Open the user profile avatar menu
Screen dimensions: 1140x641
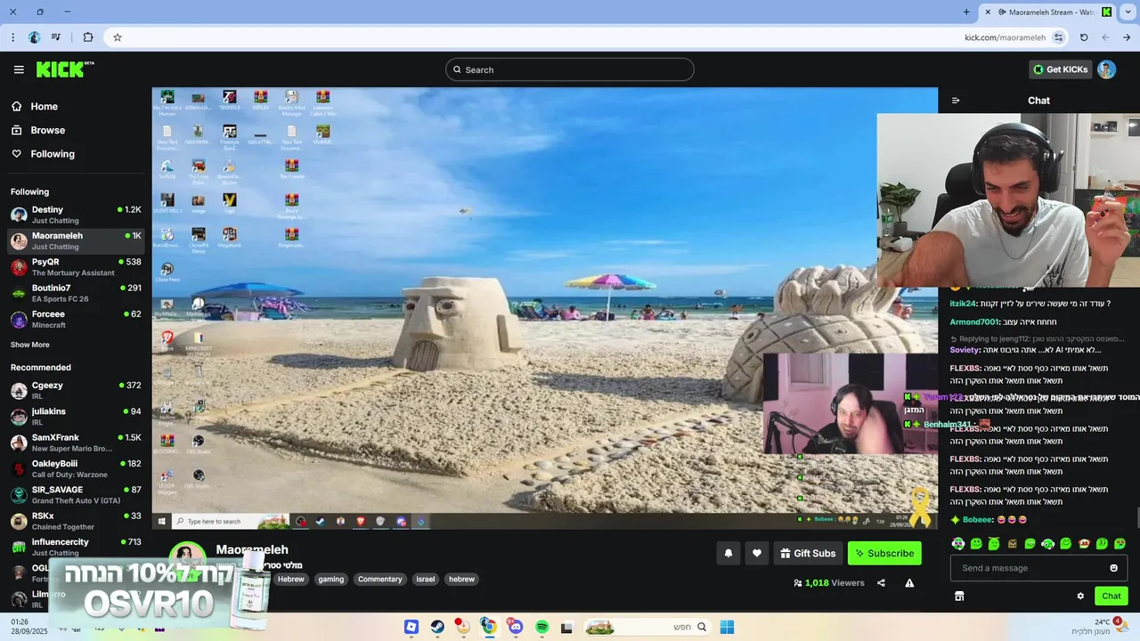(x=1106, y=69)
